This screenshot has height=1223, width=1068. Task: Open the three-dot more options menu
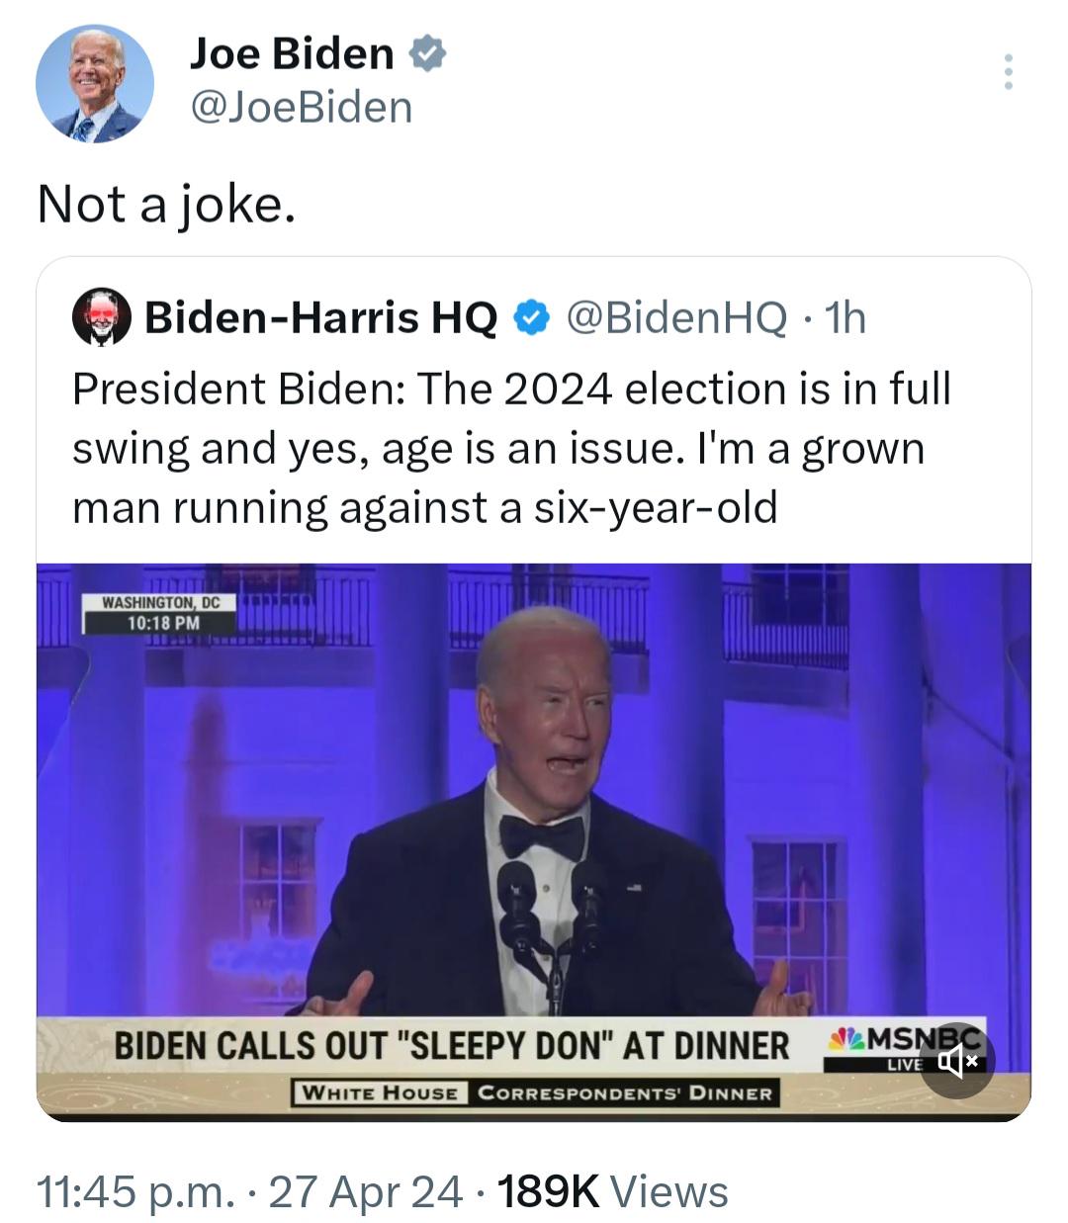point(1008,72)
